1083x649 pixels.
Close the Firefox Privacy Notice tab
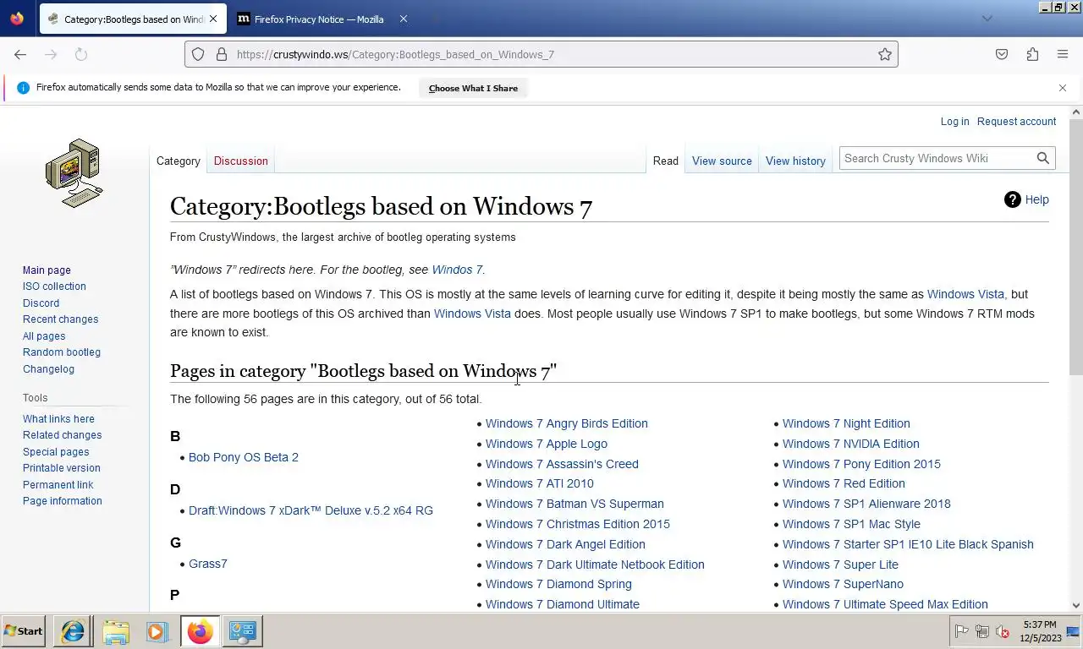[404, 19]
